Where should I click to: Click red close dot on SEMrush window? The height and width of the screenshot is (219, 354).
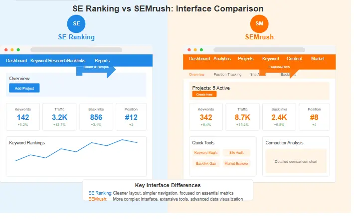click(189, 50)
